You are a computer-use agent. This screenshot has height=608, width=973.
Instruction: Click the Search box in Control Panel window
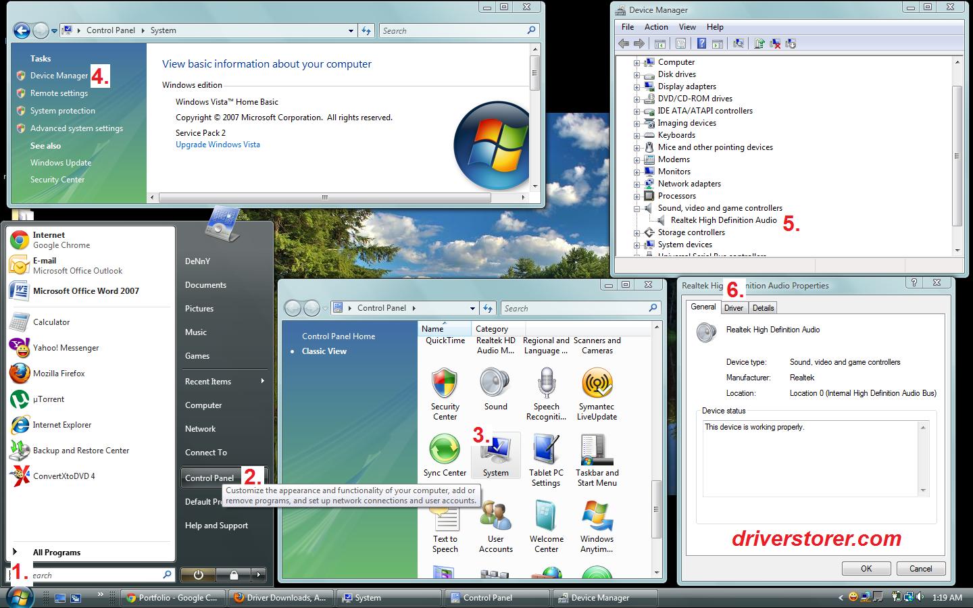coord(580,308)
